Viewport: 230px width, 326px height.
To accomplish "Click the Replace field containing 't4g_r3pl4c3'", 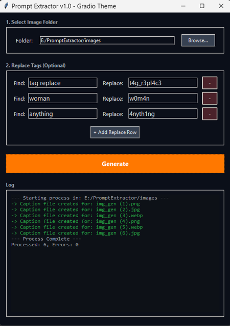I will (x=163, y=83).
